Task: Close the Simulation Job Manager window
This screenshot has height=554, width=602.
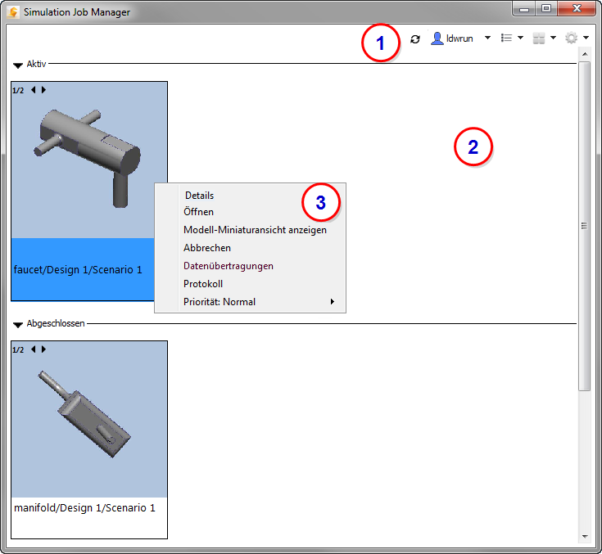Action: [x=577, y=9]
